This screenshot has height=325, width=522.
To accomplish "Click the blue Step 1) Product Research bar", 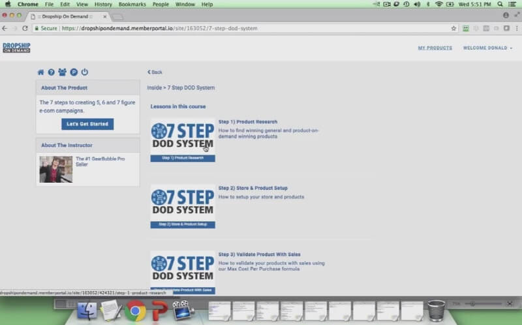I will click(x=183, y=158).
